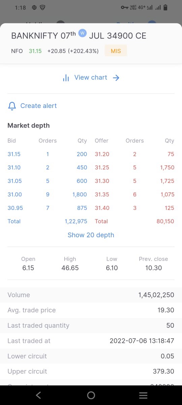The image size is (182, 405).
Task: Tap the Volume row value 1,45,02,250
Action: 156,295
